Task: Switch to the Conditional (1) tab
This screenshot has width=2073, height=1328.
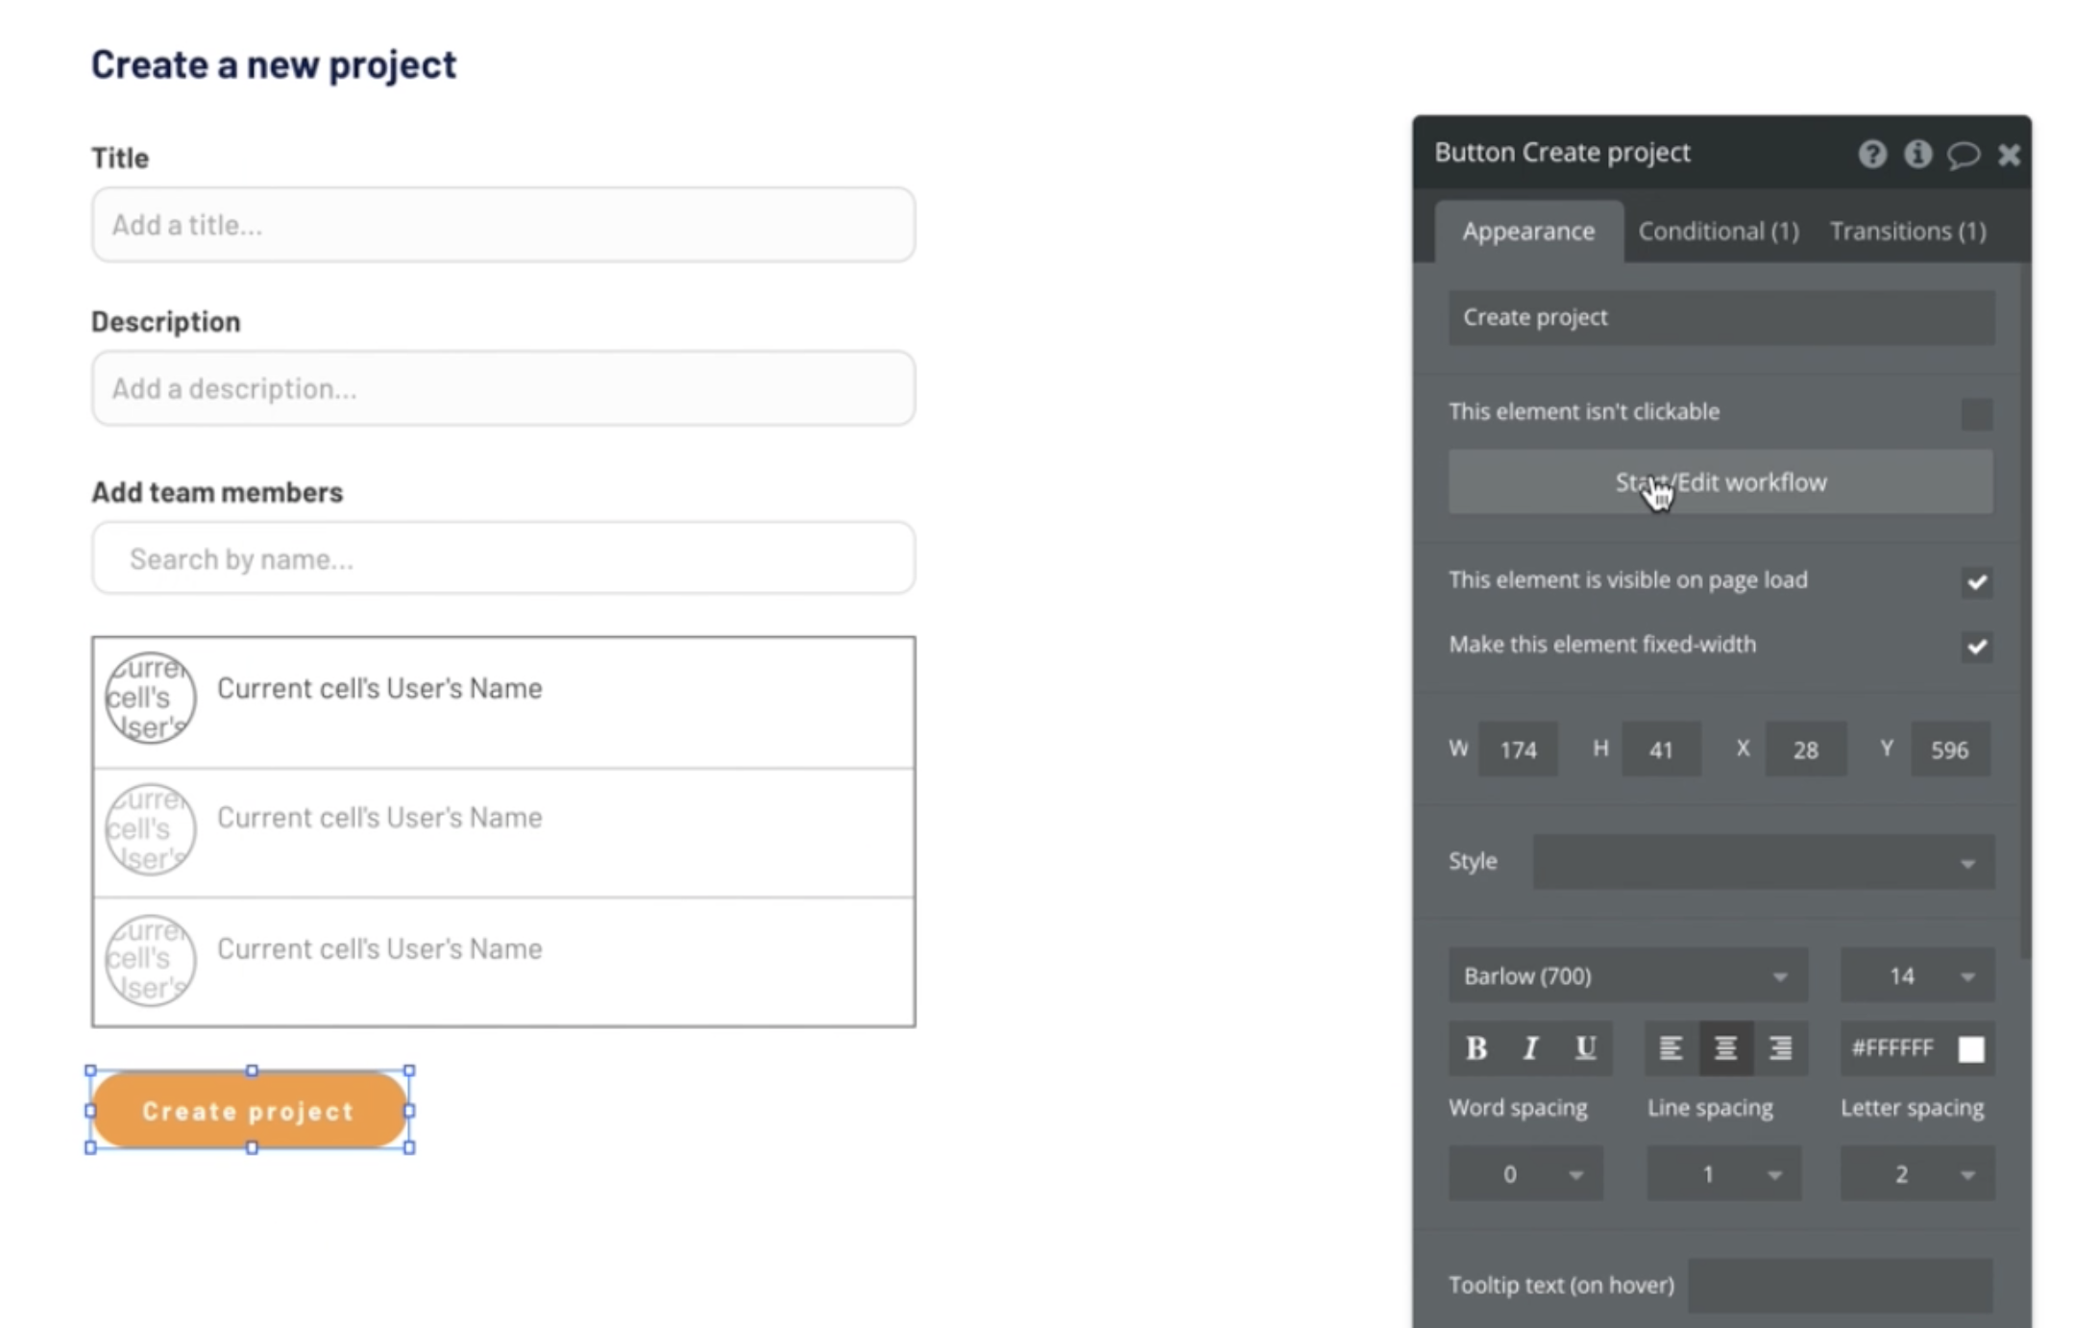Action: (1718, 232)
